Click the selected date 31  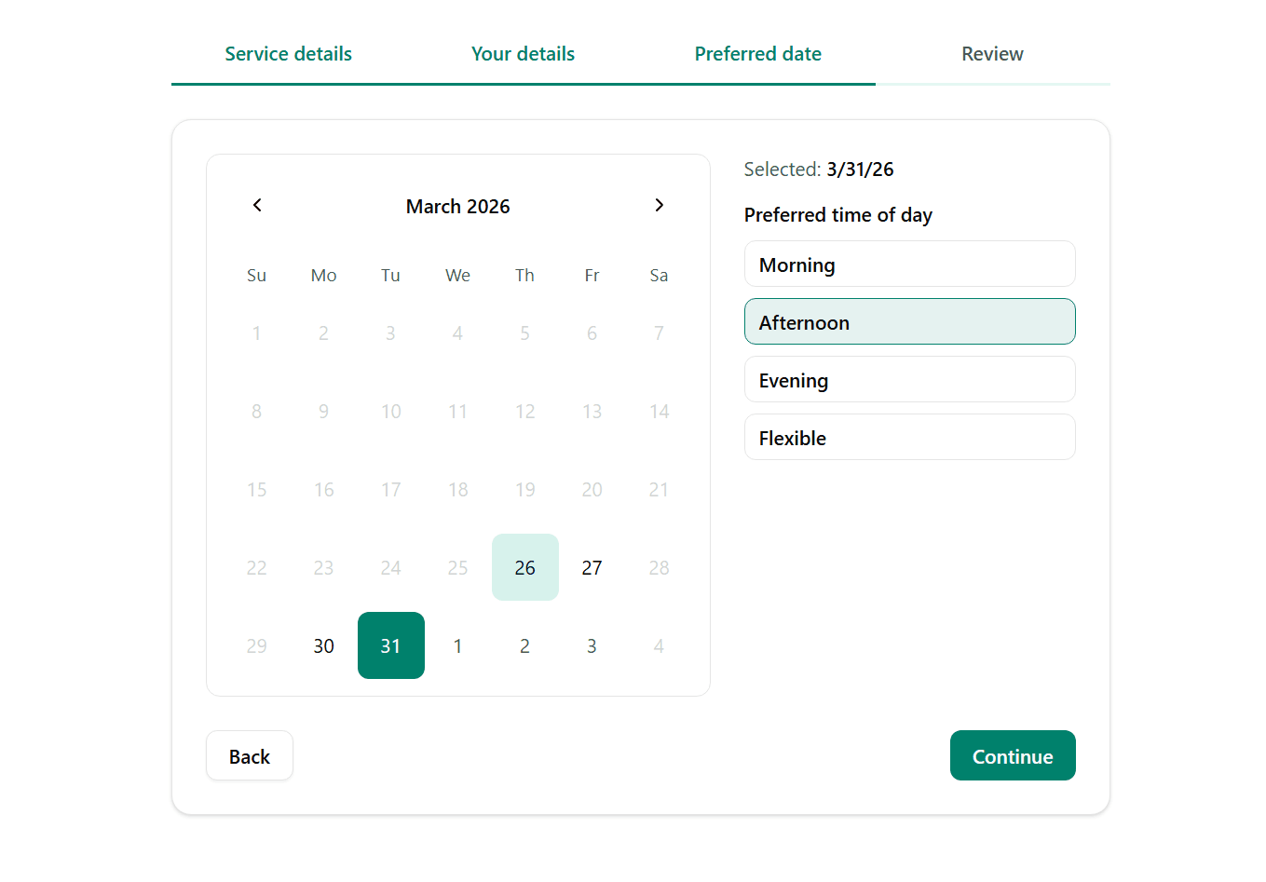point(390,645)
